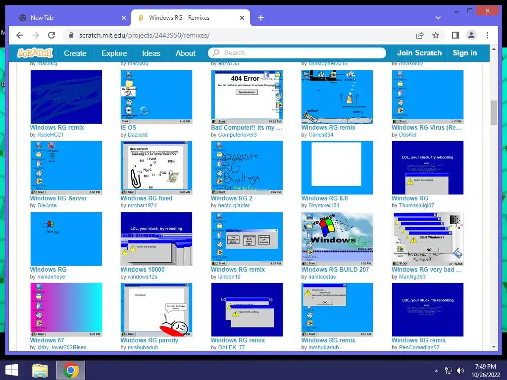The height and width of the screenshot is (380, 507).
Task: Open author PenComedian52's profile
Action: click(x=419, y=348)
